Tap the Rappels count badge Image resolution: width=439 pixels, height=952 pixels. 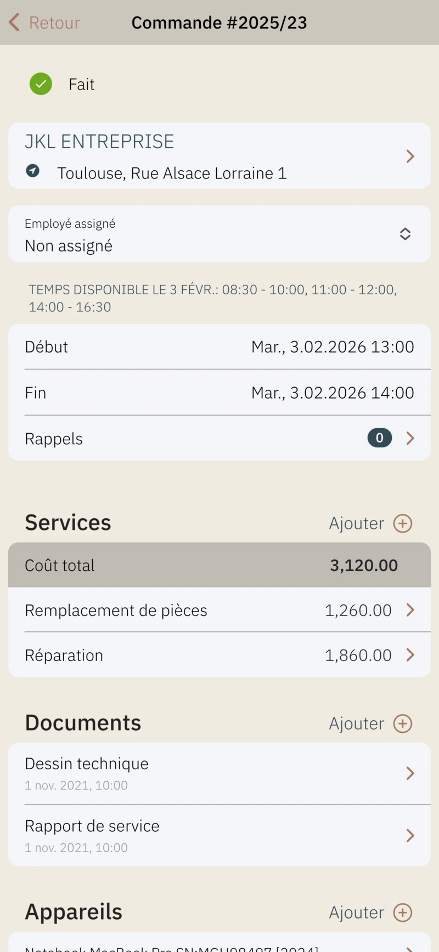point(379,438)
